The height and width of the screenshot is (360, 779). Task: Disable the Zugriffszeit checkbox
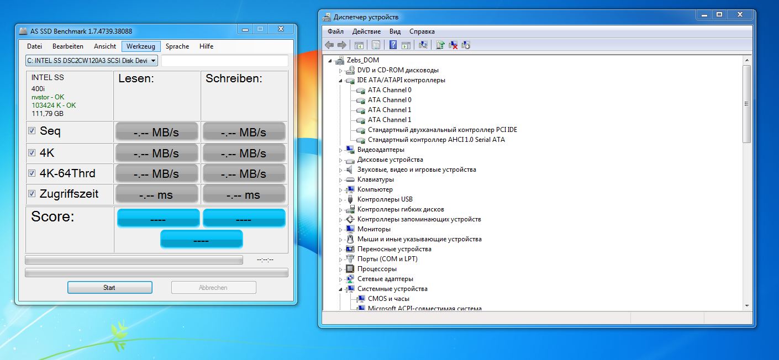pos(32,194)
